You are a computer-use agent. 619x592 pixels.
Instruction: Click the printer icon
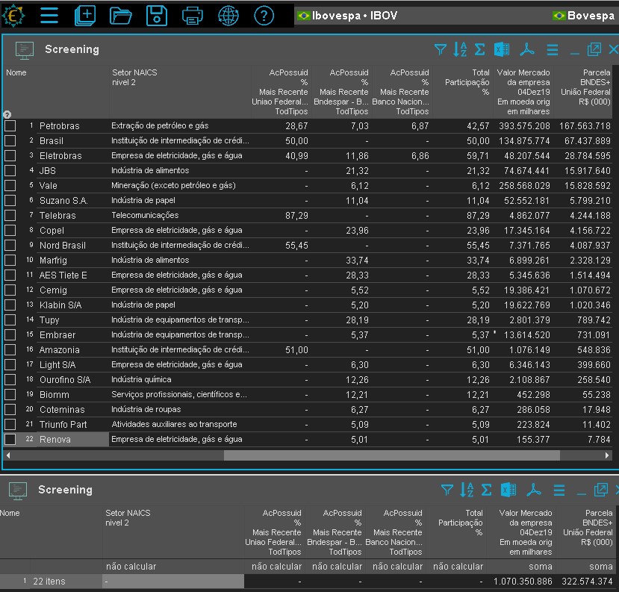click(x=192, y=16)
